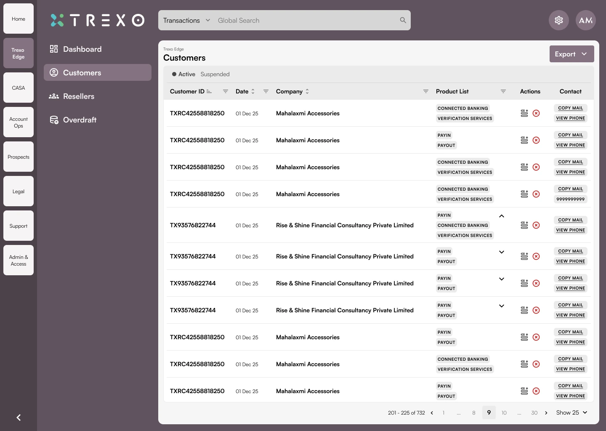Image resolution: width=606 pixels, height=431 pixels.
Task: Click the details icon in the 9999999999 row
Action: pyautogui.click(x=524, y=194)
